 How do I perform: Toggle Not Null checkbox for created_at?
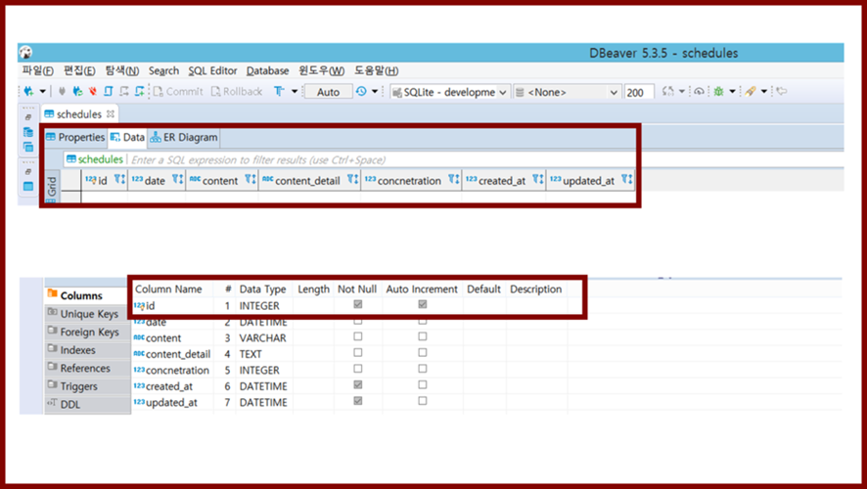pyautogui.click(x=358, y=384)
